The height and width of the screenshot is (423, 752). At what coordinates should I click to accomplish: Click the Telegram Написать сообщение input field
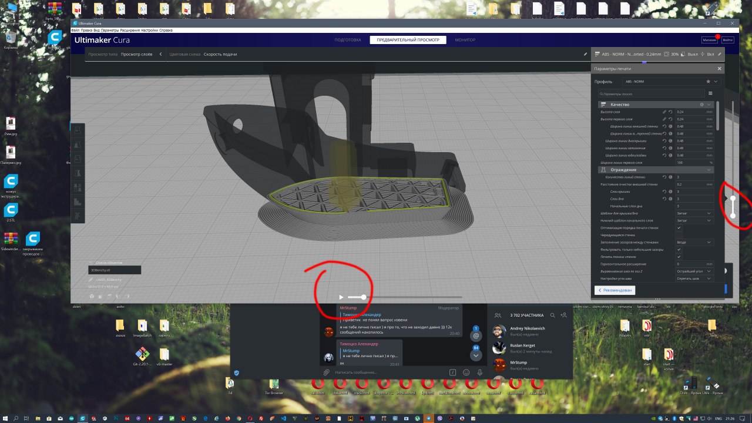[388, 372]
